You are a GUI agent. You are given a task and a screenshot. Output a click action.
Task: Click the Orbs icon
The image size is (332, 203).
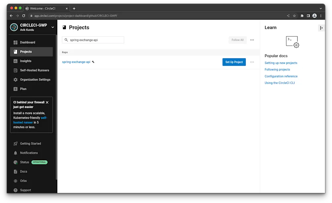(x=16, y=181)
